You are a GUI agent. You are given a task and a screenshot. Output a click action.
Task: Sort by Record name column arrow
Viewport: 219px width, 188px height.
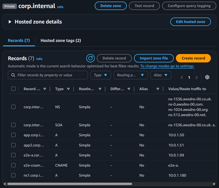point(45,89)
